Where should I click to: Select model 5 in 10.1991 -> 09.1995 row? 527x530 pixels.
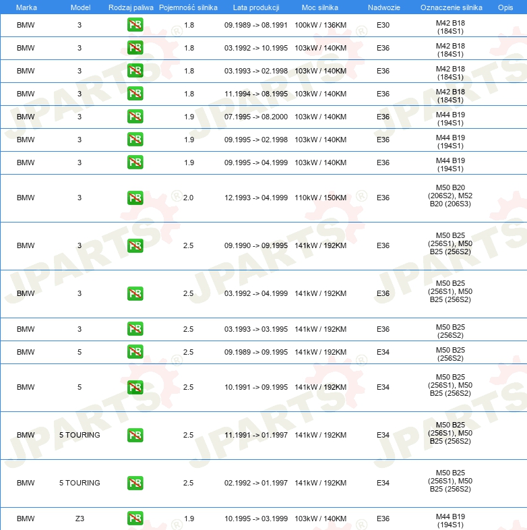pos(80,387)
